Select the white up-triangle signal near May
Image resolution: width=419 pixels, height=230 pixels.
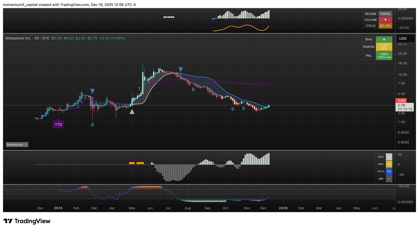coord(132,112)
